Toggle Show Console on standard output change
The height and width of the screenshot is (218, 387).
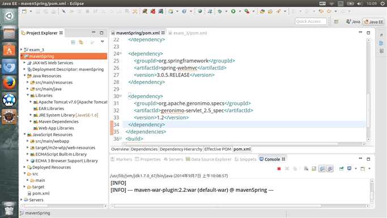(x=322, y=169)
